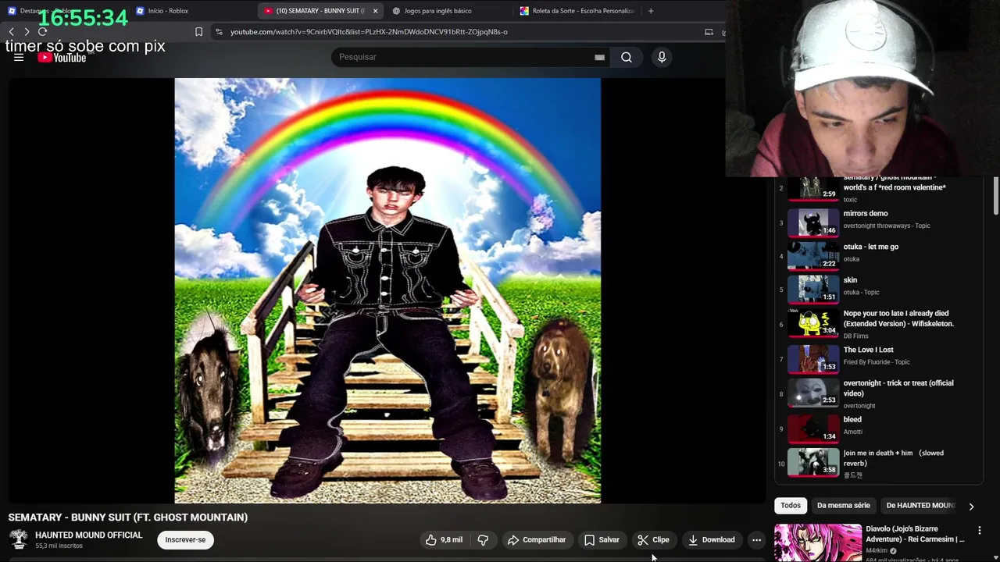Dislike the video with the thumbs-down button
This screenshot has width=1000, height=562.
point(483,540)
